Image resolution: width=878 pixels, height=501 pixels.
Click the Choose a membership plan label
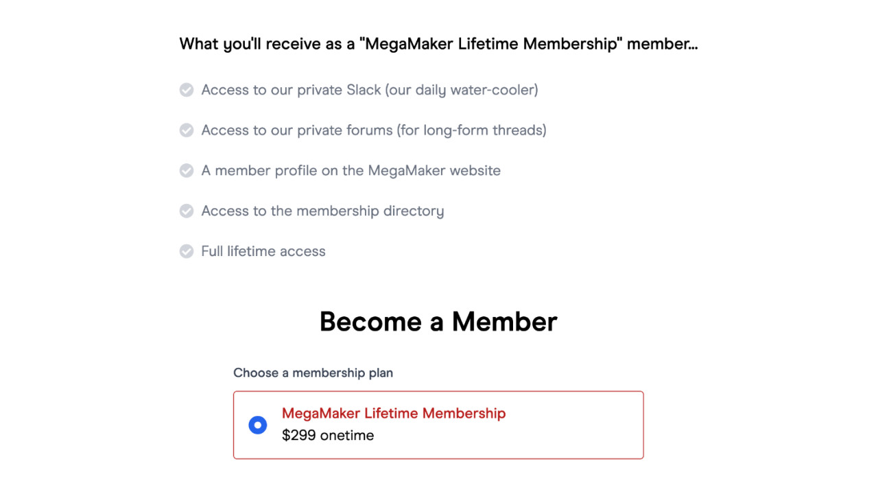(x=313, y=373)
